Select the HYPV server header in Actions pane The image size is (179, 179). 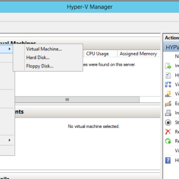pos(171,47)
